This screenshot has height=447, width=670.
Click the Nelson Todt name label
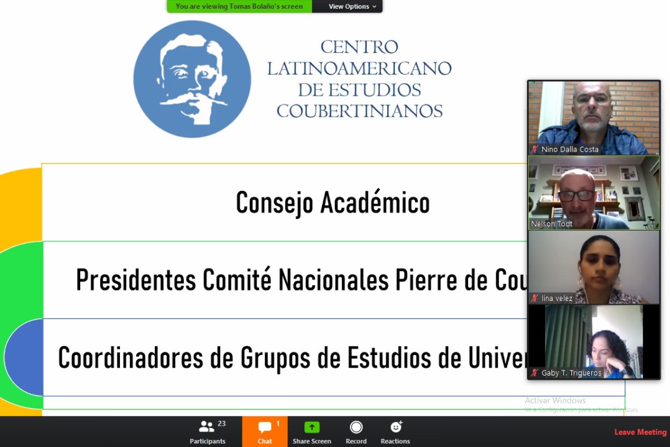pos(551,224)
